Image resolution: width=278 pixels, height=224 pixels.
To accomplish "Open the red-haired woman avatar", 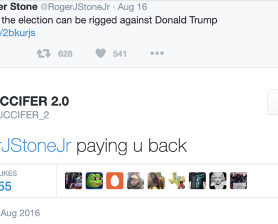I will [156, 181].
